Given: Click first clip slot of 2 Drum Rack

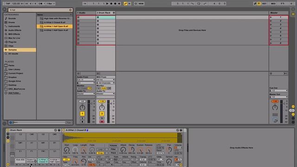Looking at the screenshot, I should coord(105,17).
